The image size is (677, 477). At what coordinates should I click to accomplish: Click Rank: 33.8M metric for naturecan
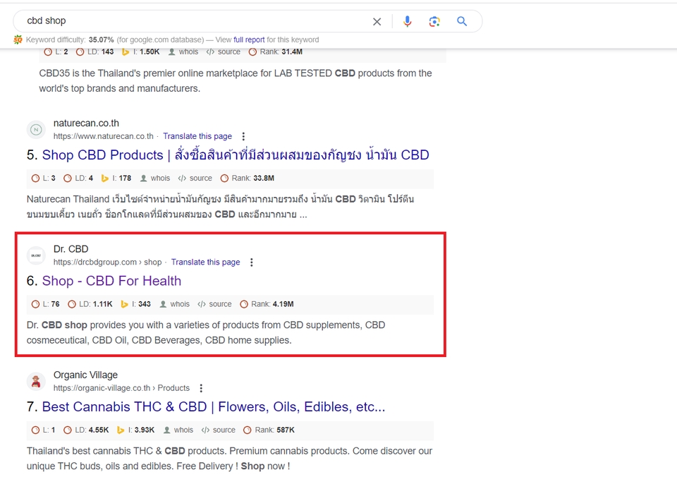[248, 178]
